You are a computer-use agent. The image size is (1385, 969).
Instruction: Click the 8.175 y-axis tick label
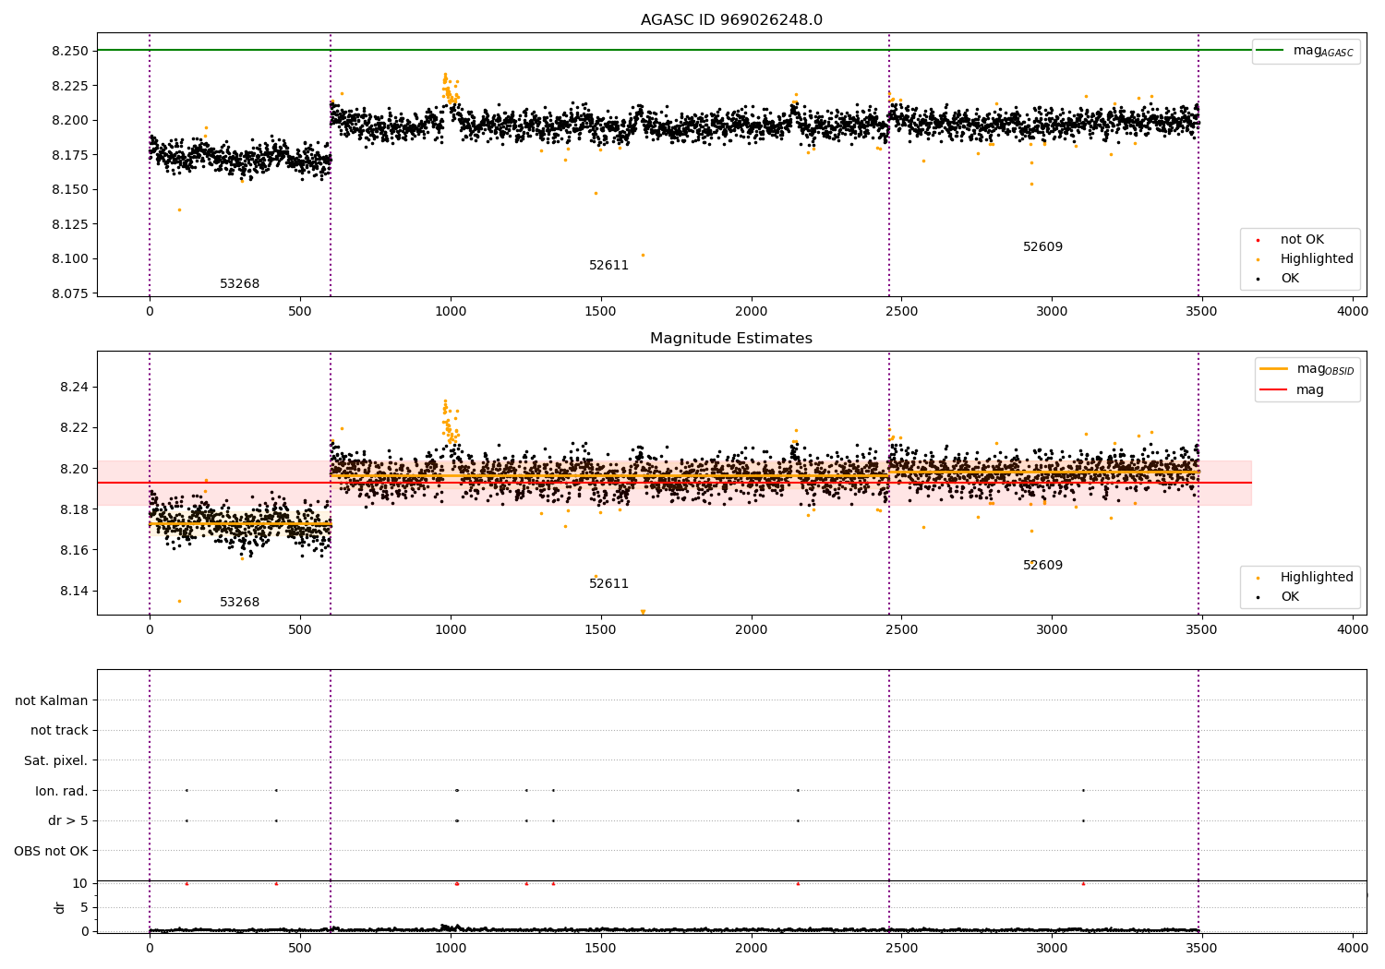tap(71, 155)
